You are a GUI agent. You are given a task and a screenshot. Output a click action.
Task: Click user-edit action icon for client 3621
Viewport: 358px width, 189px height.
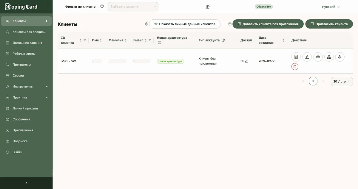340,57
